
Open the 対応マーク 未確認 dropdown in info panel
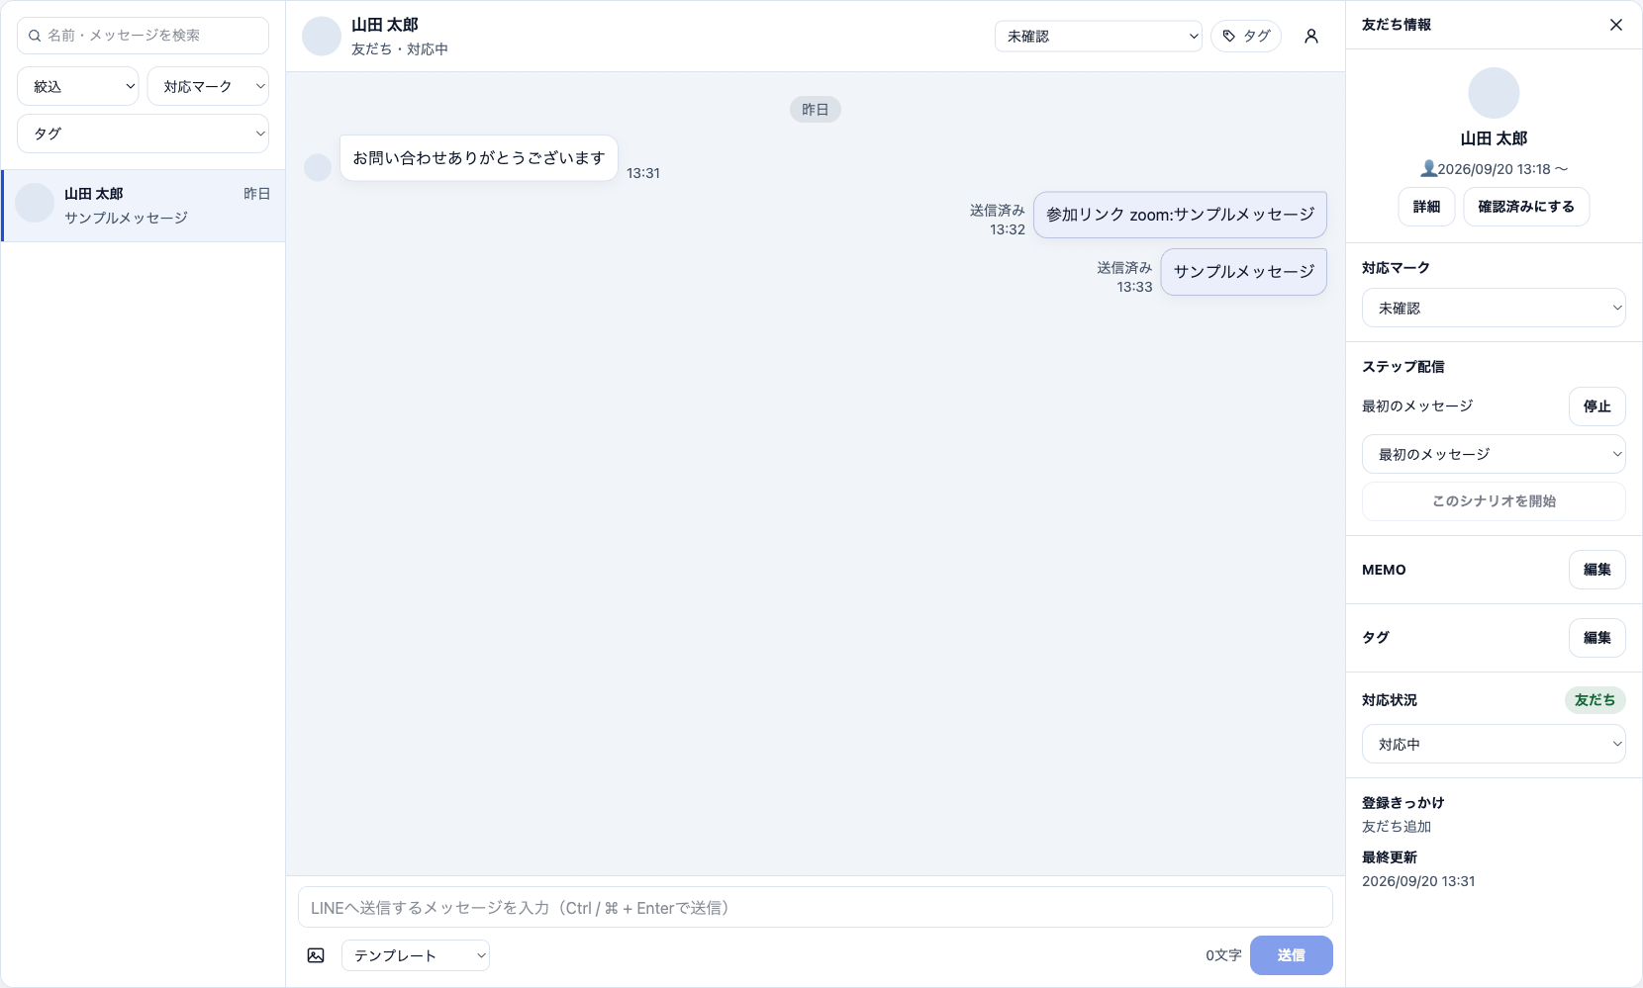1494,308
